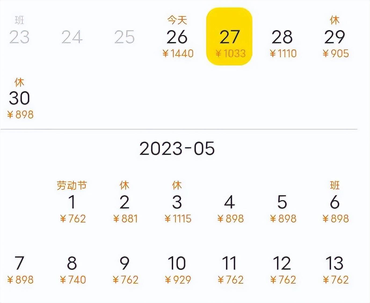Select May 2 priced ¥881
This screenshot has width=370, height=303.
click(x=125, y=202)
